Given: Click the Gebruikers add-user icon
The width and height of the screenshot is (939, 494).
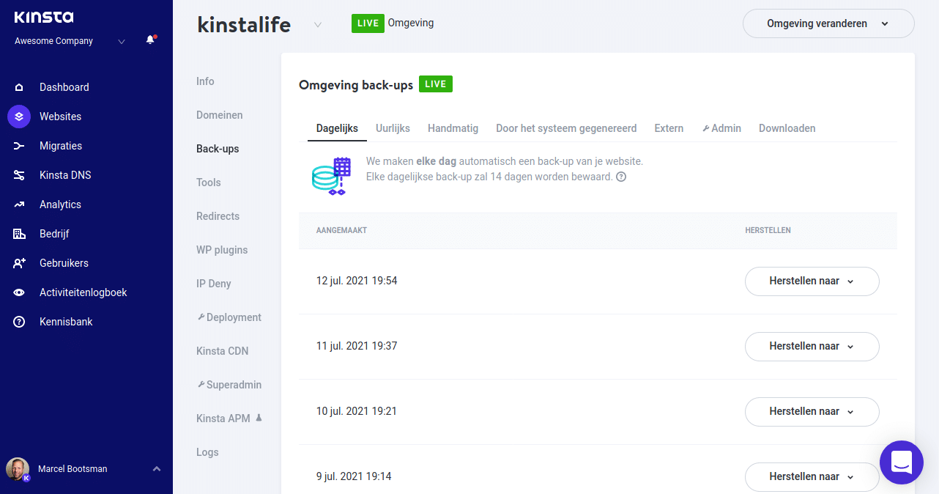Looking at the screenshot, I should click(x=19, y=263).
